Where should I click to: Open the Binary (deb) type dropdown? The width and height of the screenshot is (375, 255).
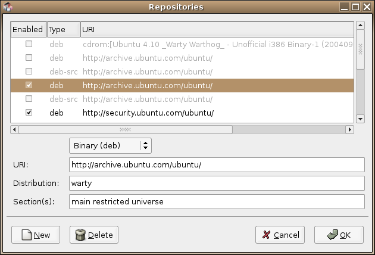110,145
